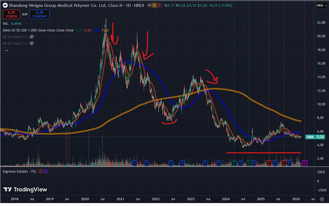The image size is (329, 206).
Task: Click the +0,15 (+2,94%) change value
Action: (x=220, y=5)
